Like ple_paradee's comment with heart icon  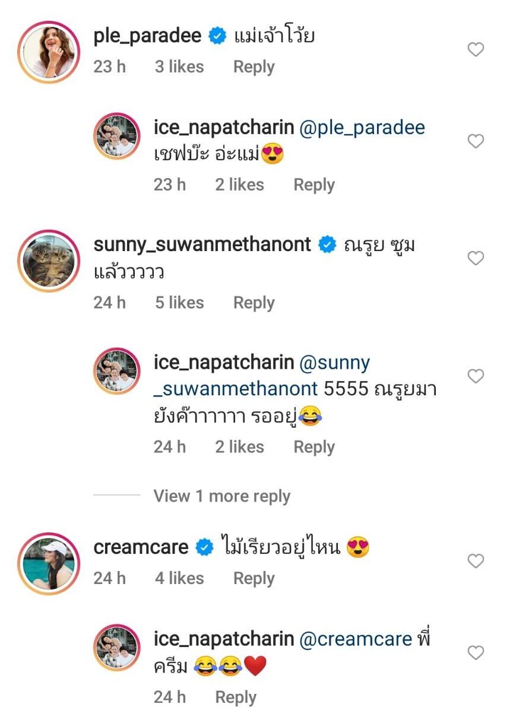pos(476,50)
